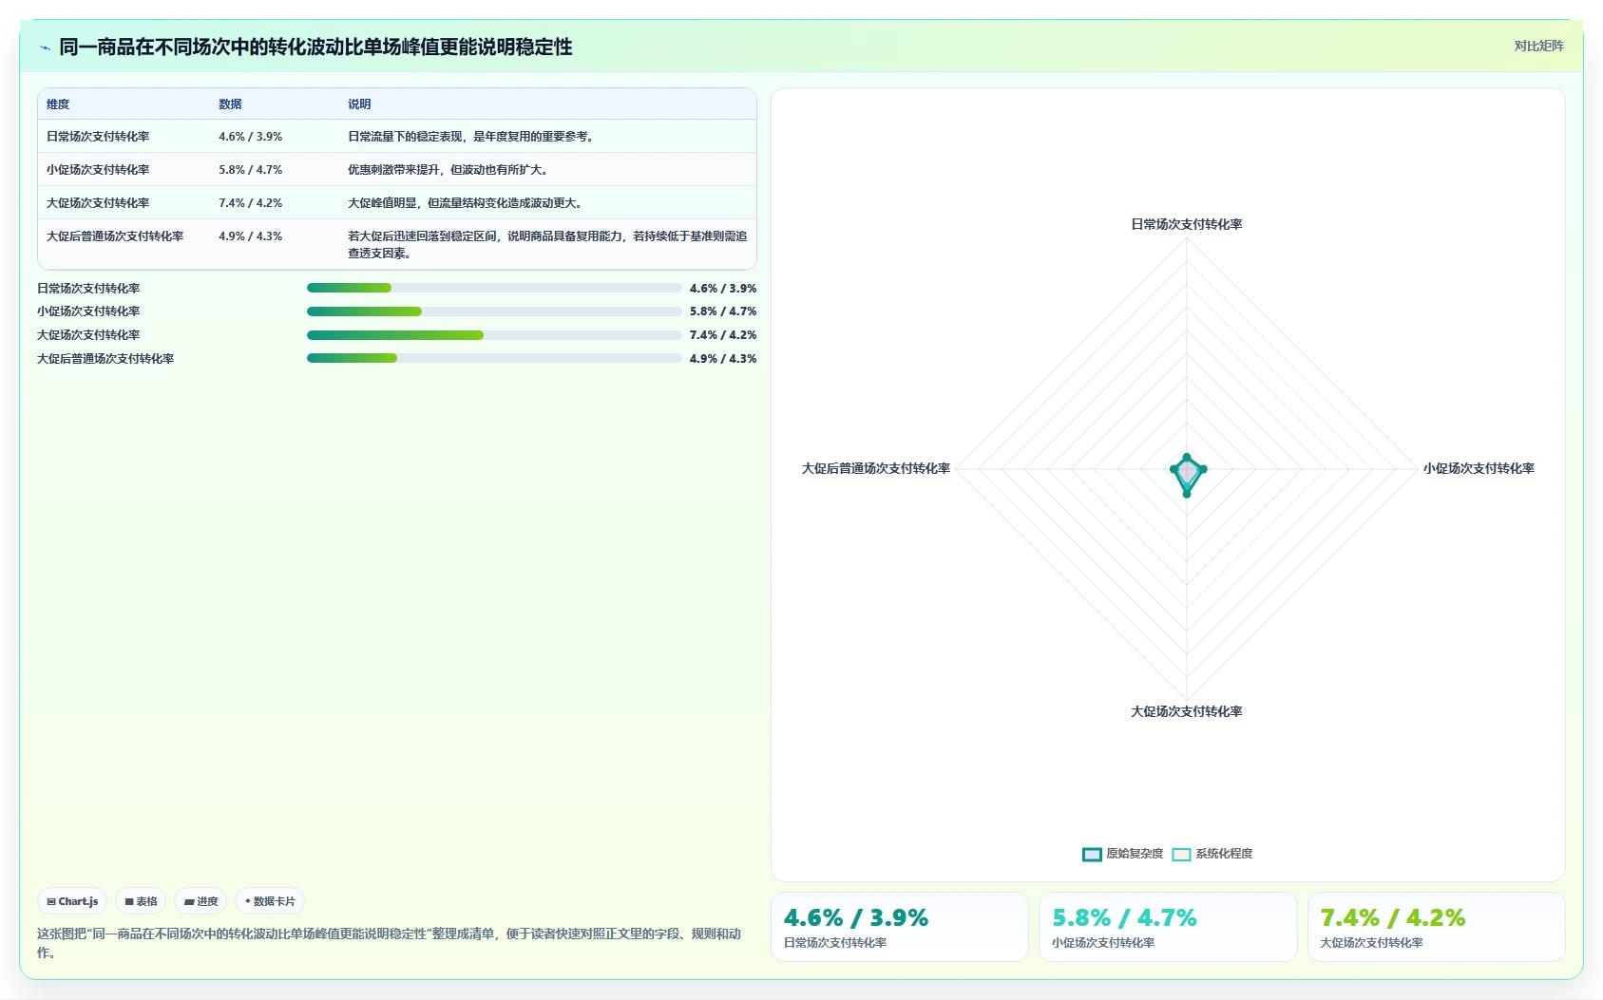
Task: Click the 小促场次支付转化率 radar axis label
Action: (x=1479, y=469)
